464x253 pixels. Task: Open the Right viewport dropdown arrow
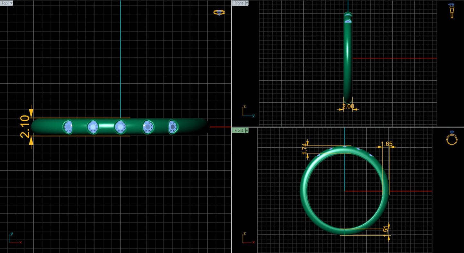[x=247, y=3]
